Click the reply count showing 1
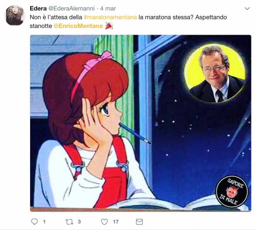The image size is (256, 230). tap(44, 222)
